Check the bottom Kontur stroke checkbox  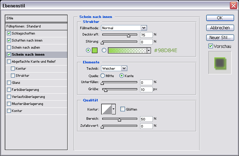click(9, 111)
